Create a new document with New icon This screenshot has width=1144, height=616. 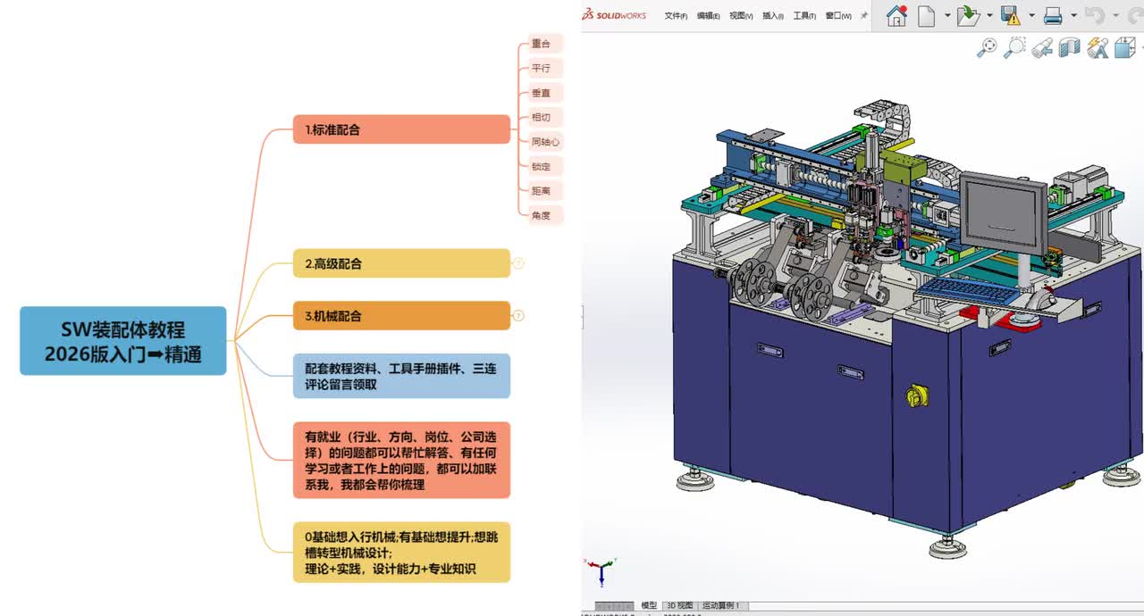tap(928, 15)
